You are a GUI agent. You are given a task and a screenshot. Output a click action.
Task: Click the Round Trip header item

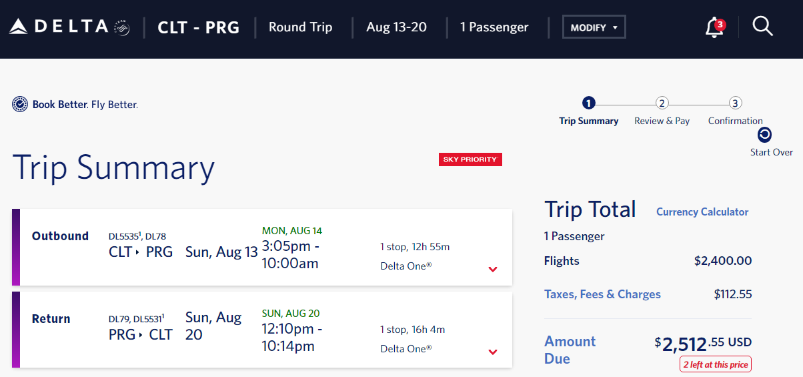300,27
